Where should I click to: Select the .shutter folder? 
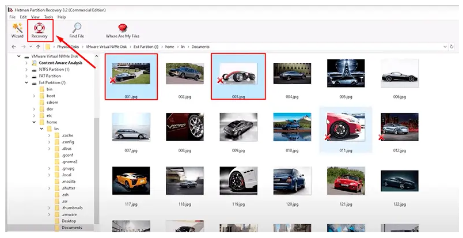pos(69,188)
